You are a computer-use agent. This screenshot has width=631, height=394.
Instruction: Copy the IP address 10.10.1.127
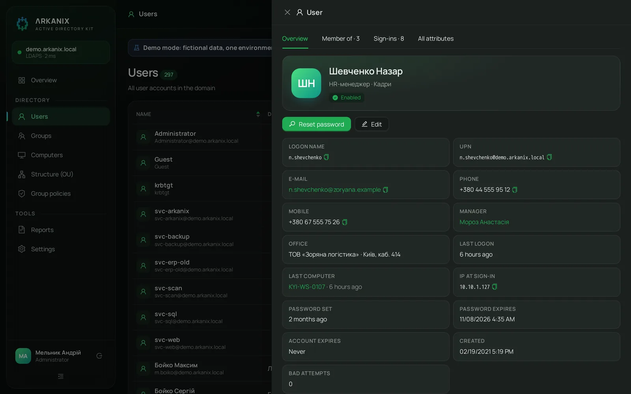[x=494, y=287]
